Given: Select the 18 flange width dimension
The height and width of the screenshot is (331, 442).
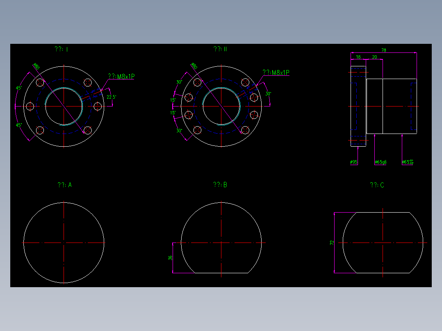Looking at the screenshot, I should [x=358, y=57].
